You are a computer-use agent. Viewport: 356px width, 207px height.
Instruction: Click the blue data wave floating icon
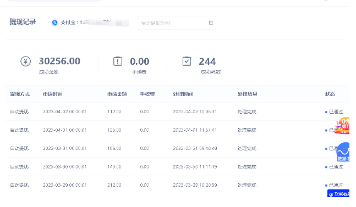tap(343, 152)
